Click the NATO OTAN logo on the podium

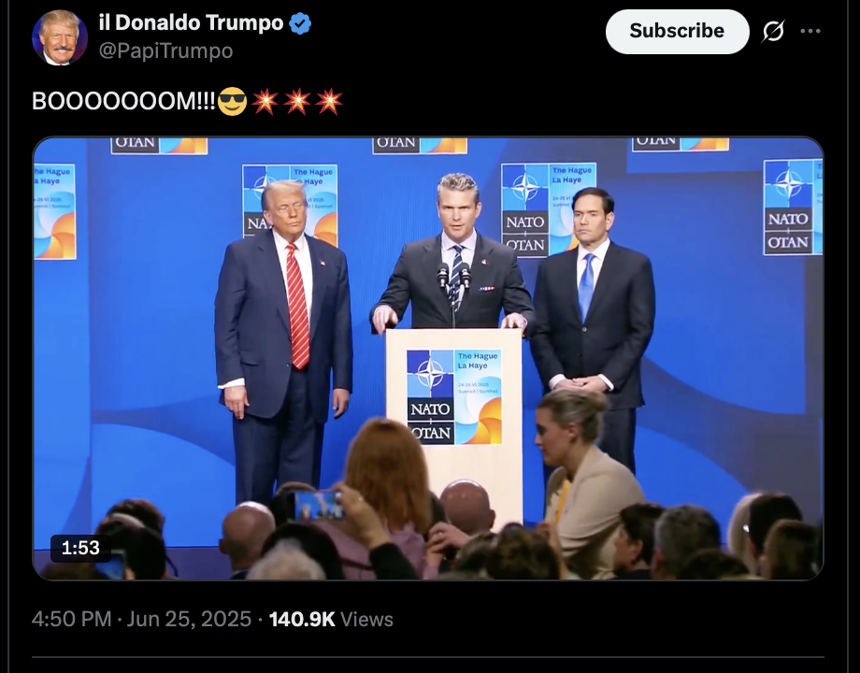pyautogui.click(x=454, y=397)
